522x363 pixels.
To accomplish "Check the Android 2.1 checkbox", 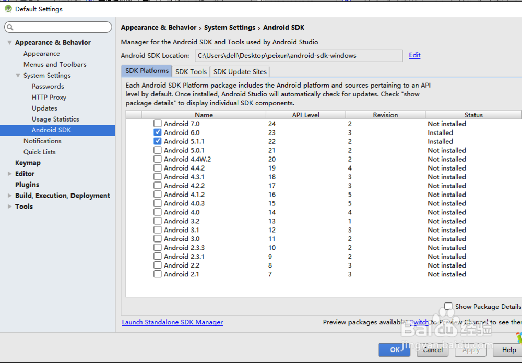I will coord(158,274).
